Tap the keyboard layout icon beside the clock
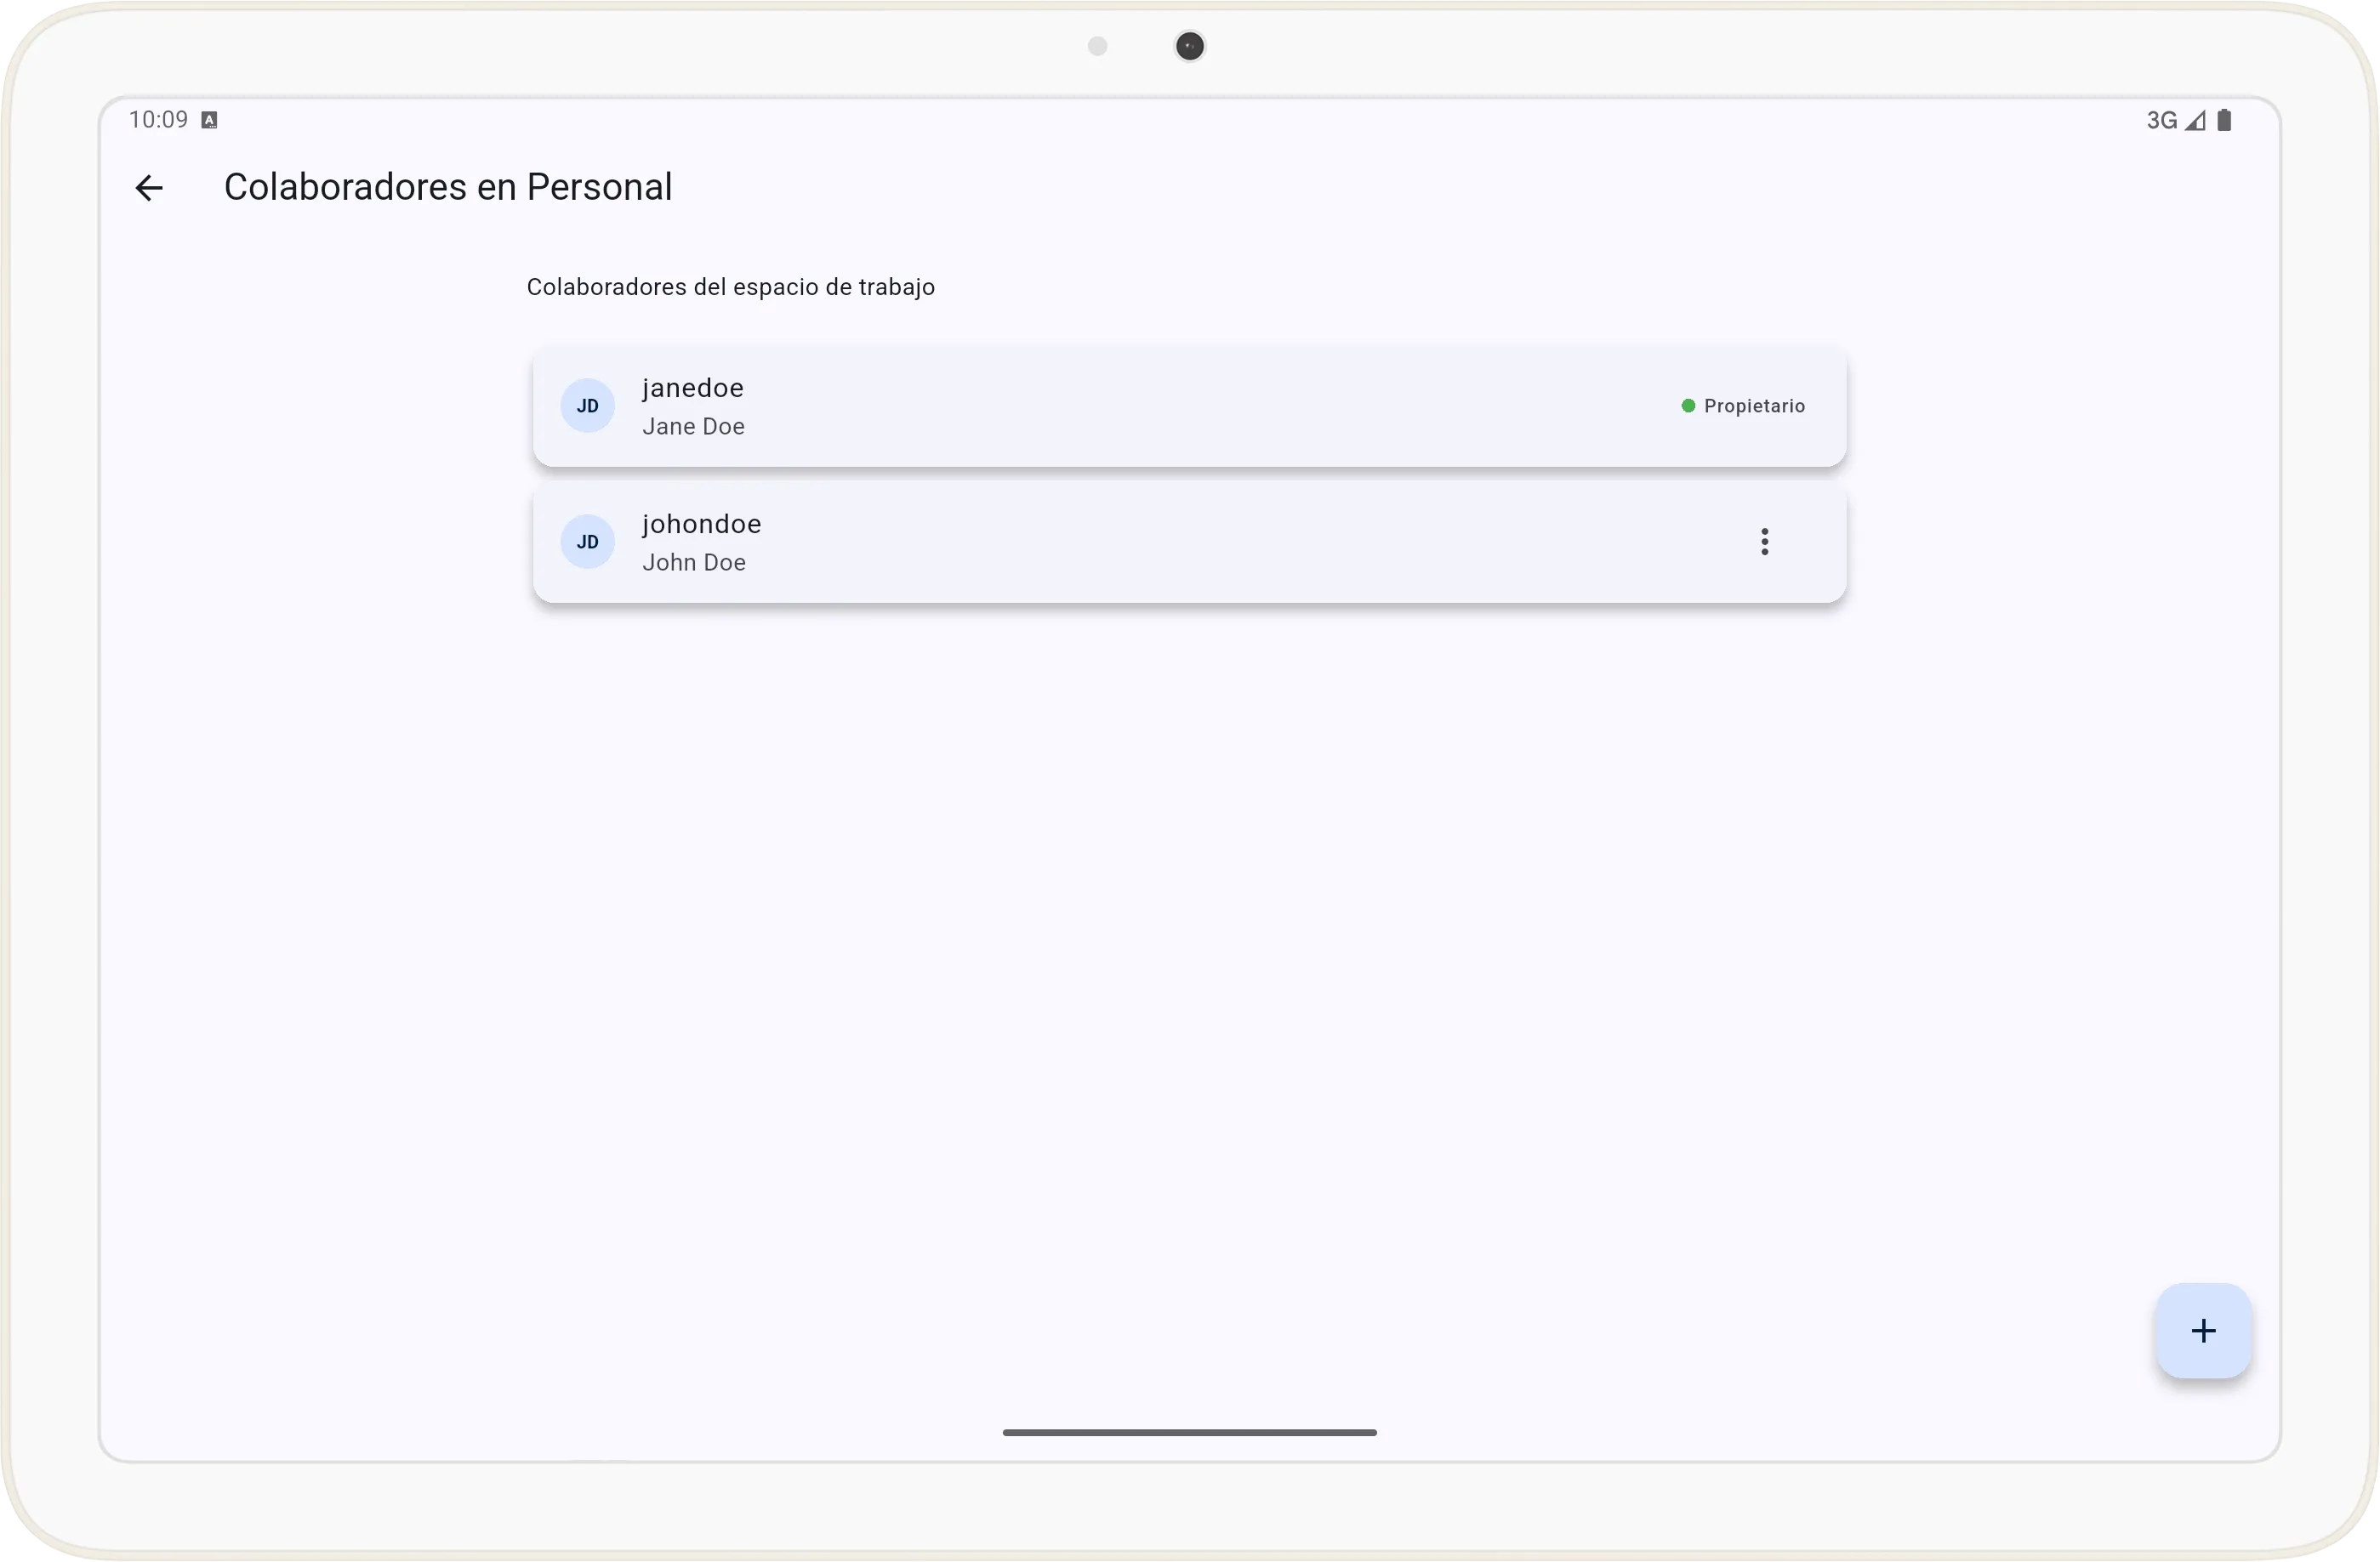This screenshot has width=2380, height=1562. 209,121
